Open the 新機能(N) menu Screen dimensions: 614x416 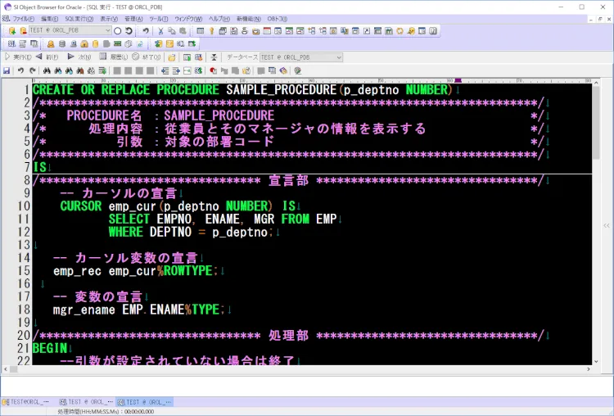(x=248, y=19)
